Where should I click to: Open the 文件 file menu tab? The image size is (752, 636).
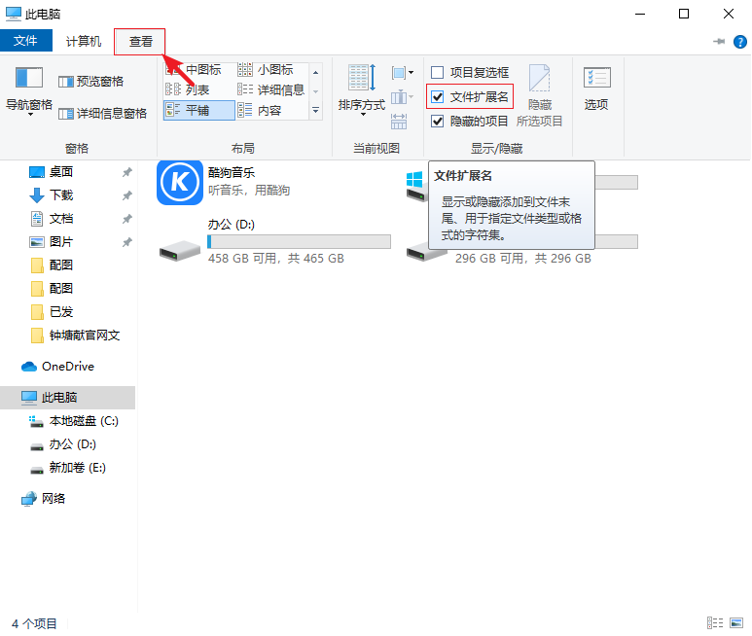click(x=25, y=42)
